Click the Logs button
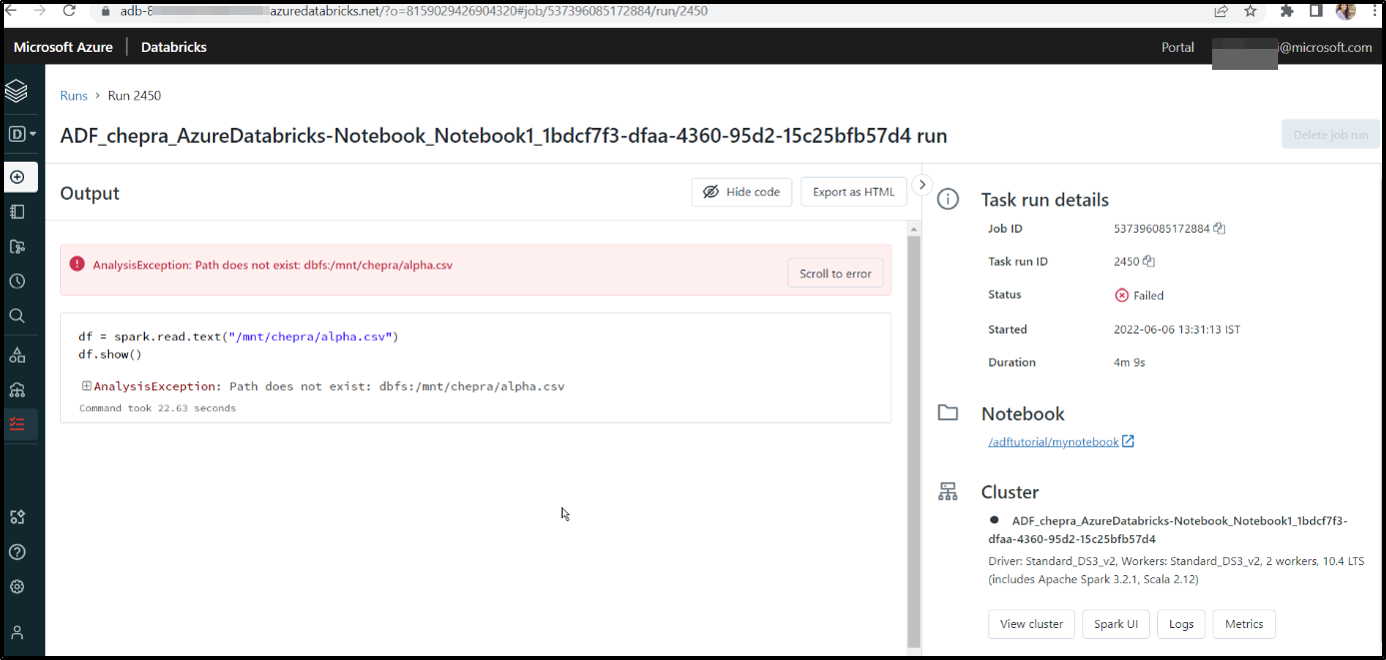Screen dimensions: 1386x660 coord(1181,624)
